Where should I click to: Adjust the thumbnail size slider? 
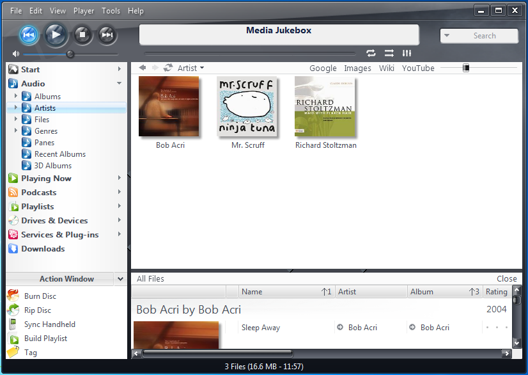point(467,67)
